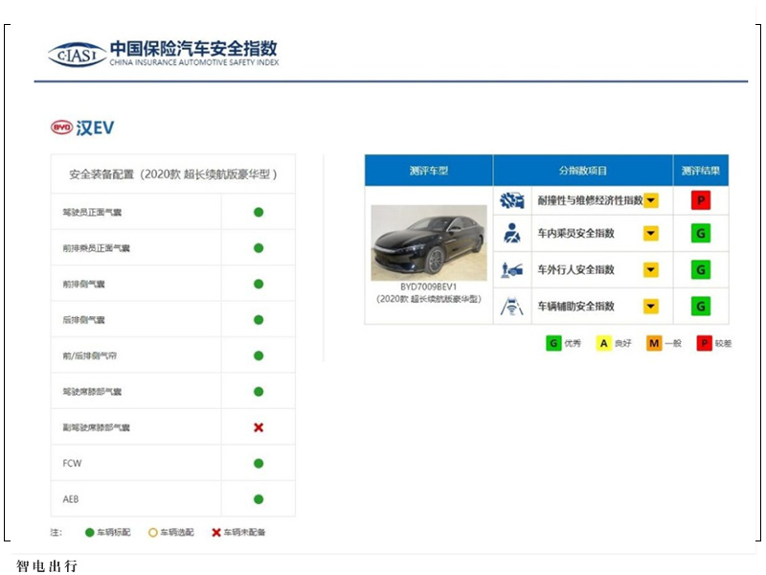Screen dimensions: 766x575
Task: Click the 测评结果 column header
Action: coord(701,171)
